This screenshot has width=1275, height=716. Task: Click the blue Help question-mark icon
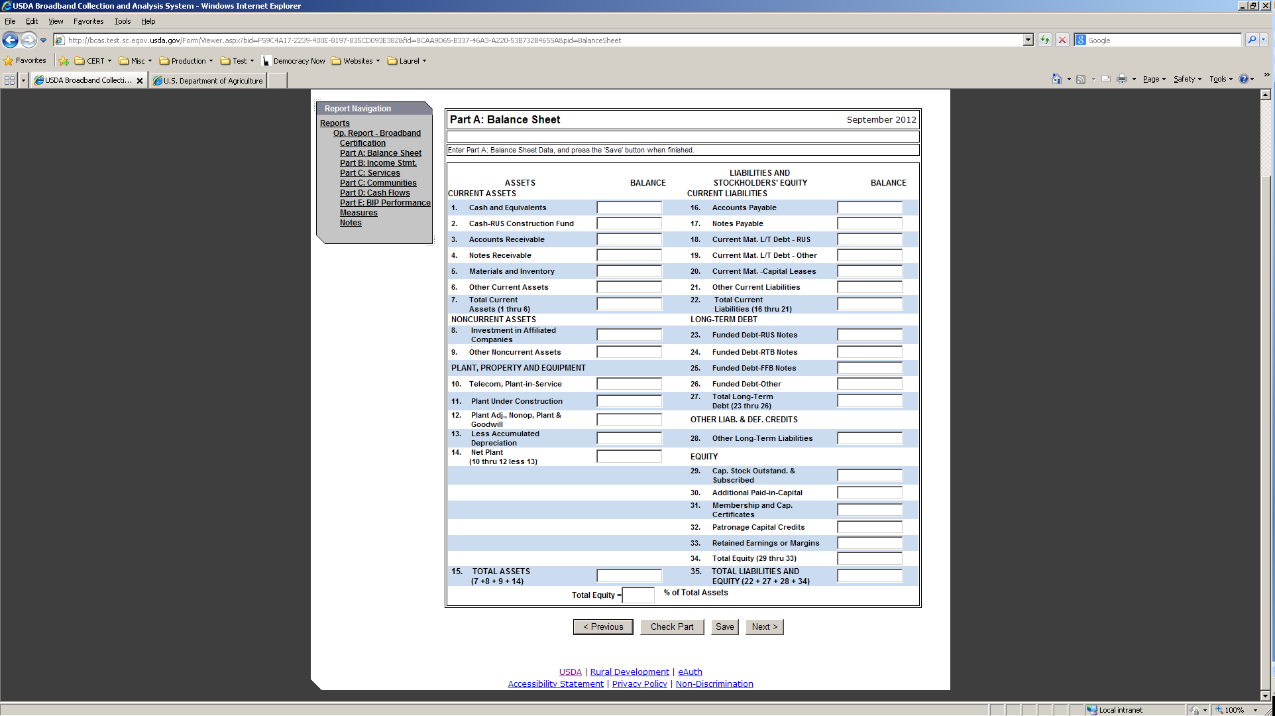click(1244, 80)
